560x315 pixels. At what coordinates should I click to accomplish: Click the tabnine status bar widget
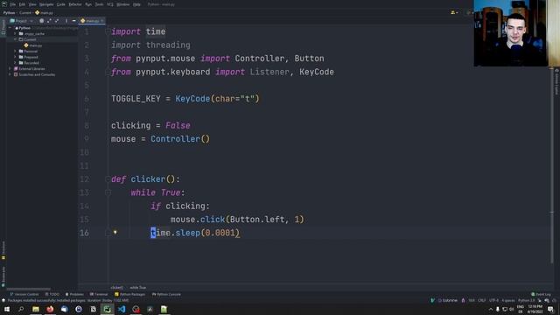[x=447, y=300]
